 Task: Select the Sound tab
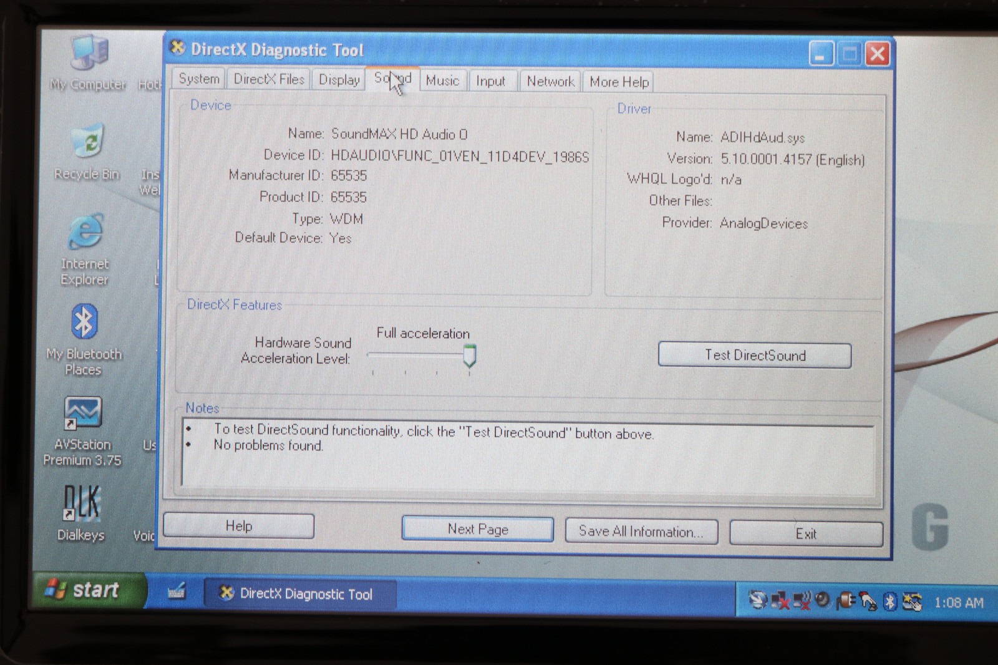click(393, 79)
